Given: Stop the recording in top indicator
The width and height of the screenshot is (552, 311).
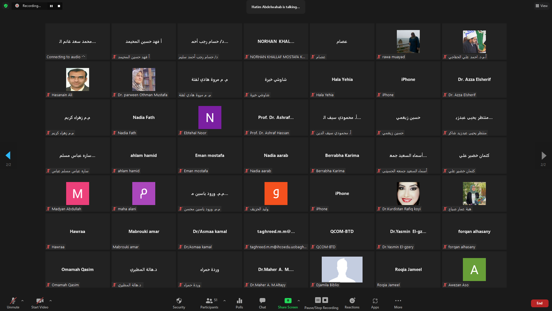Looking at the screenshot, I should click(59, 6).
